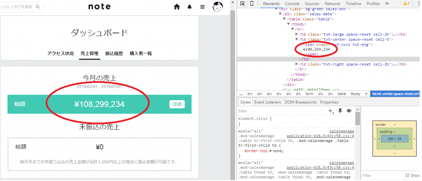Click the Styles Filter input field
The image size is (422, 181).
280,111
